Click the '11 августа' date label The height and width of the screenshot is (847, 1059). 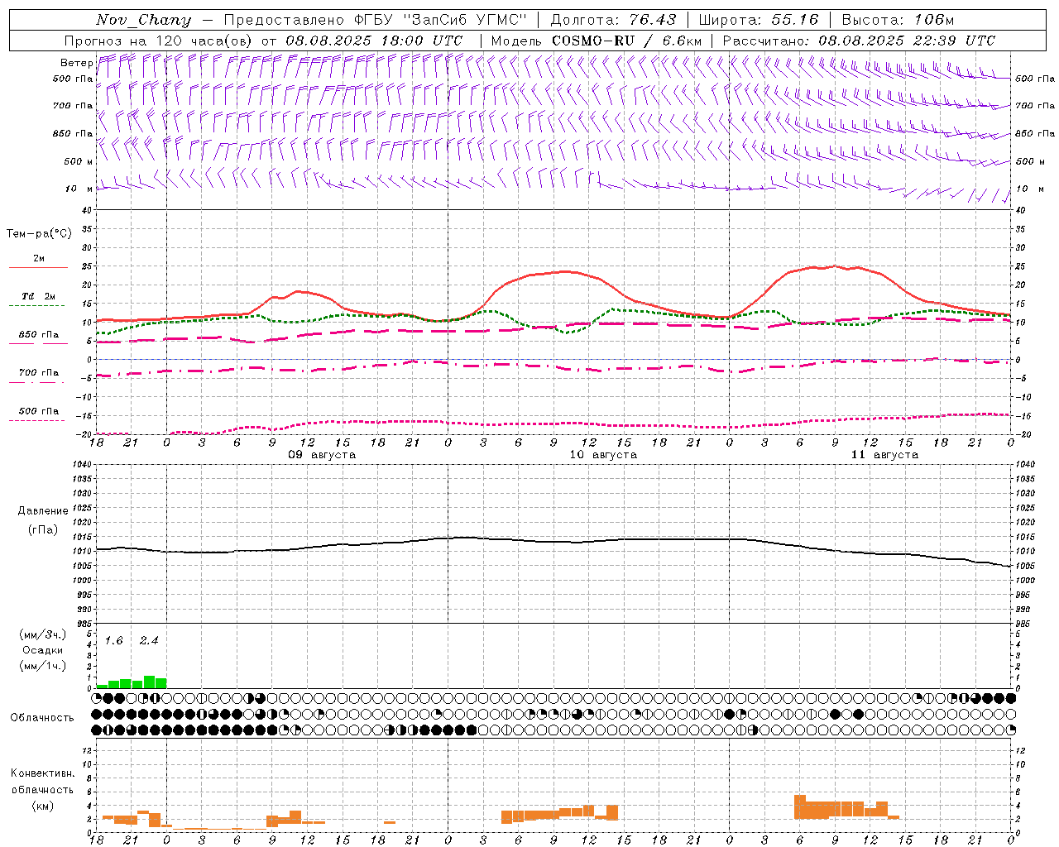[x=884, y=455]
